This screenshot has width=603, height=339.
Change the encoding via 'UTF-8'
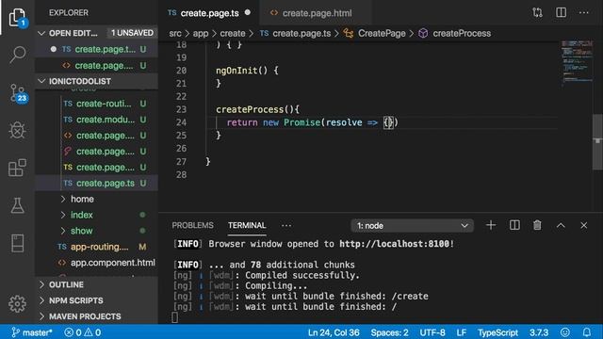432,332
